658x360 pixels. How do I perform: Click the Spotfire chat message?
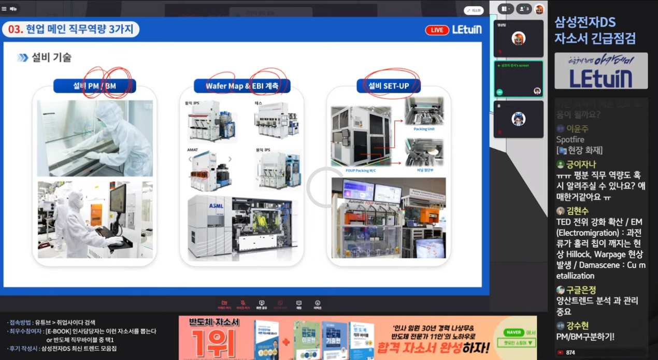pyautogui.click(x=571, y=139)
